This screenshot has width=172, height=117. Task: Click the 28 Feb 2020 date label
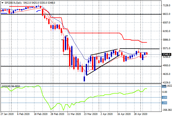[57, 114]
